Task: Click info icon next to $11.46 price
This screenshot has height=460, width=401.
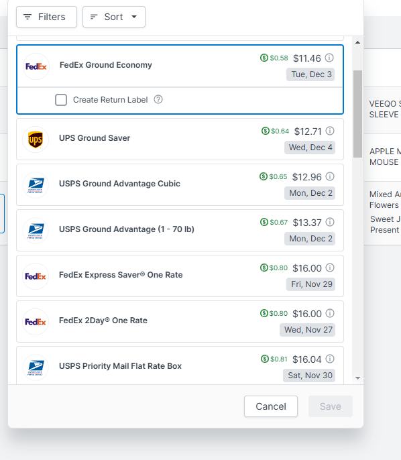Action: point(329,58)
